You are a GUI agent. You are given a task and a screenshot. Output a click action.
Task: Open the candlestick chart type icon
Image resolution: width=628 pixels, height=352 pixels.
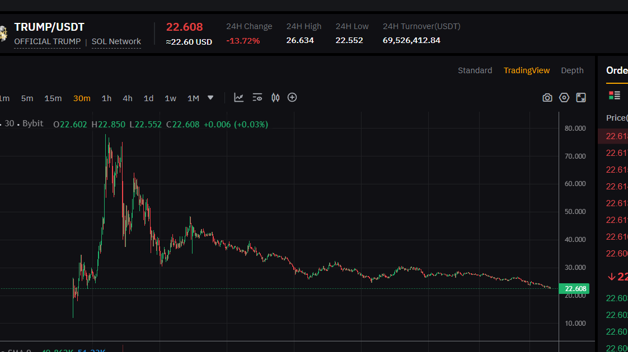click(x=275, y=98)
